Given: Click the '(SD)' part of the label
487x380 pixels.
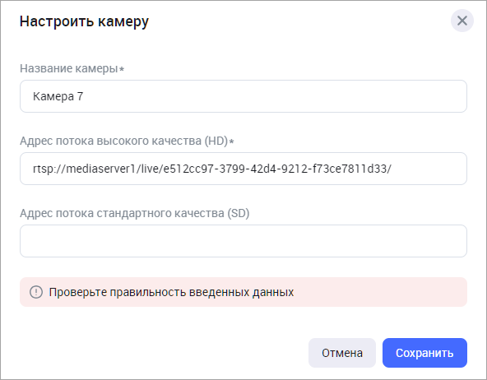Looking at the screenshot, I should [239, 213].
